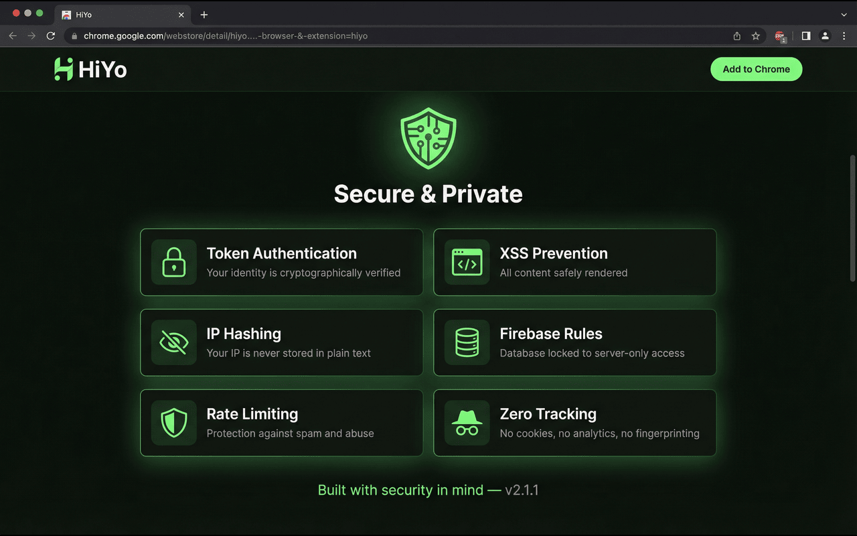857x536 pixels.
Task: Click 'Your IP is never stored in plain text'
Action: [289, 353]
